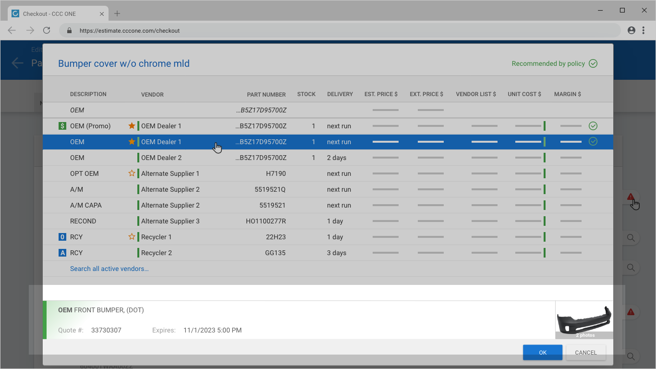Click the magnifier icon beside the OK button
Viewport: 656px width, 369px height.
631,357
